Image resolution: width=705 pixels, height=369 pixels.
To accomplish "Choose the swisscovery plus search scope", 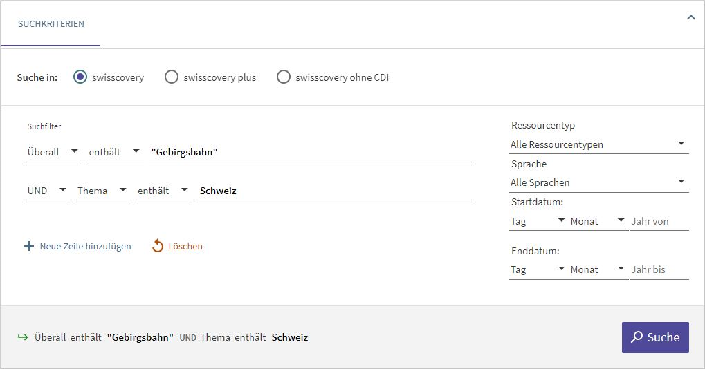I will tap(172, 77).
